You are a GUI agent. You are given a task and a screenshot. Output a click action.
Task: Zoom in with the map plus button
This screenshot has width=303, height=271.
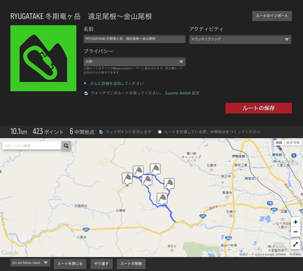[x=295, y=222]
